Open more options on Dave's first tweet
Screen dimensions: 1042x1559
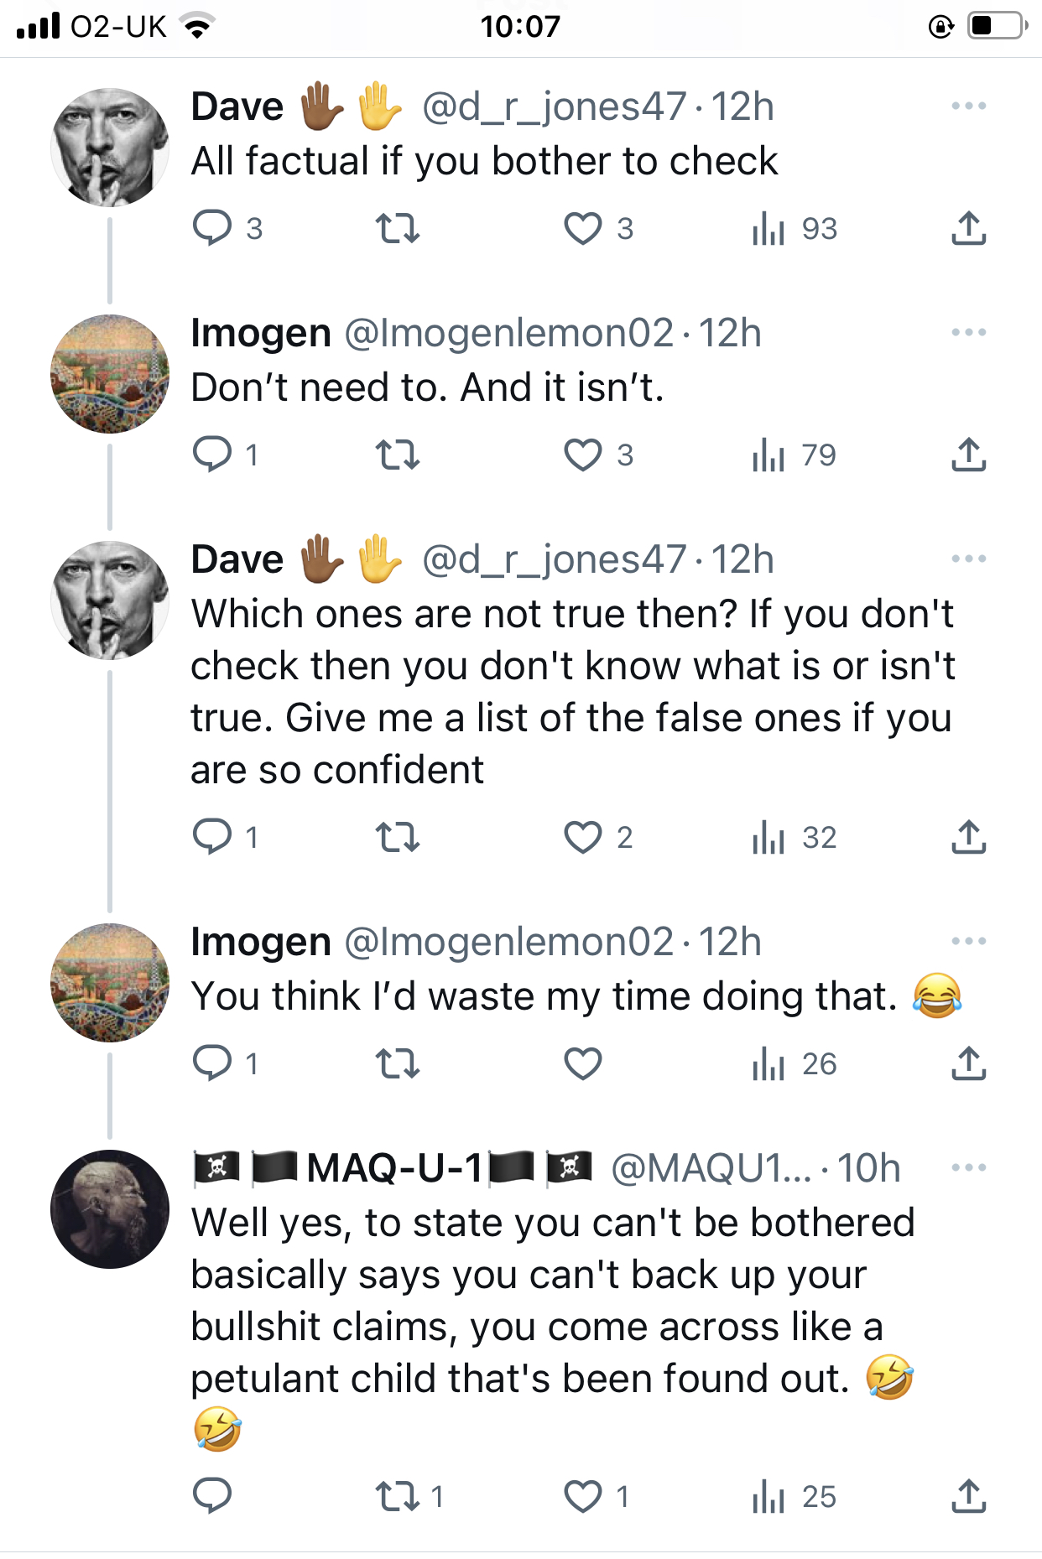pos(968,107)
